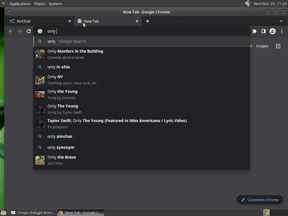The height and width of the screenshot is (216, 288).
Task: Open the Applications menu
Action: (20, 4)
